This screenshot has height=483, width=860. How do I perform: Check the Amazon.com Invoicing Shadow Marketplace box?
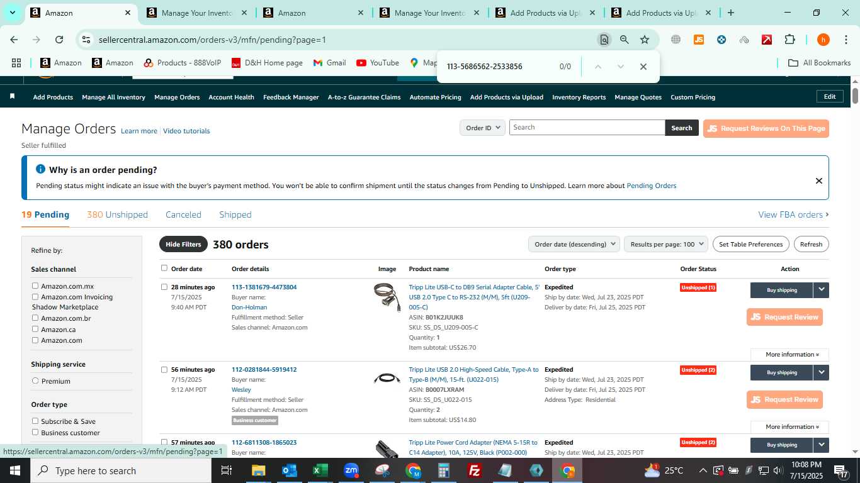[35, 296]
